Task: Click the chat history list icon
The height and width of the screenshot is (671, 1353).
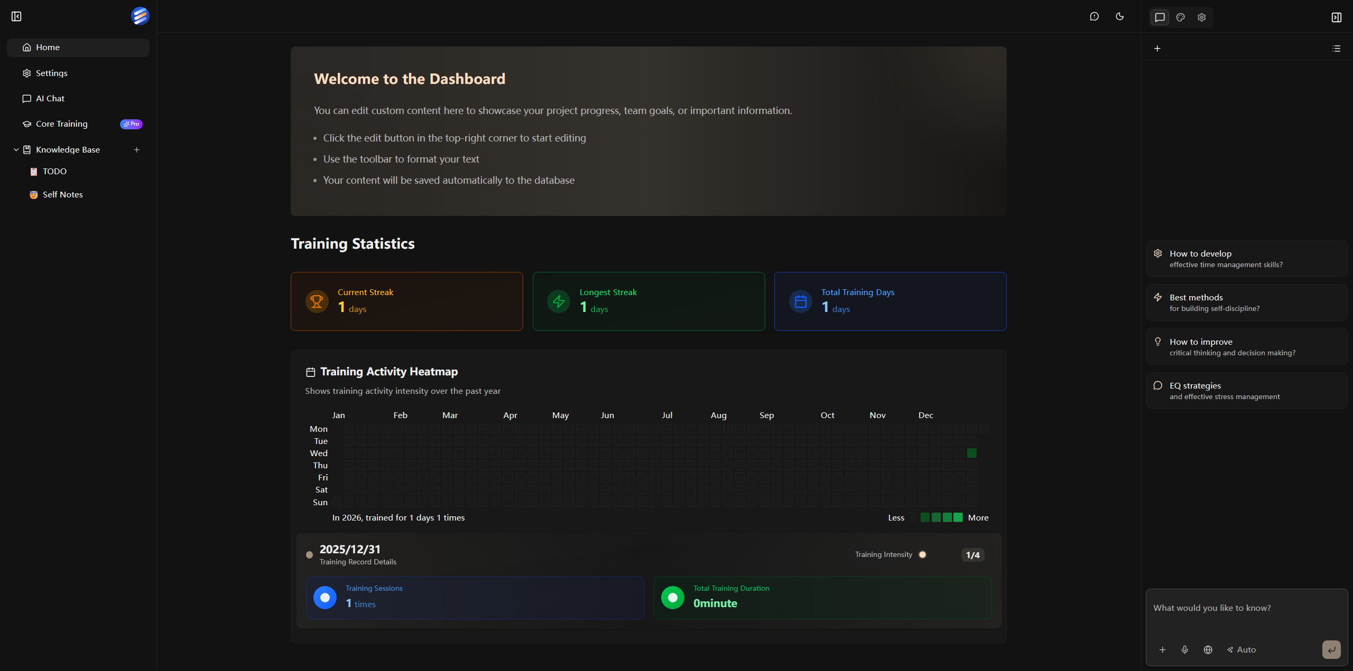Action: click(x=1337, y=48)
